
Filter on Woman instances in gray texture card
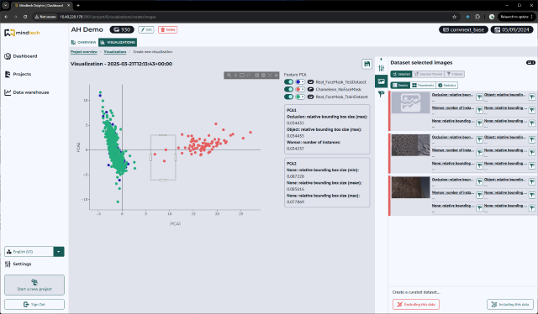pyautogui.click(x=479, y=153)
